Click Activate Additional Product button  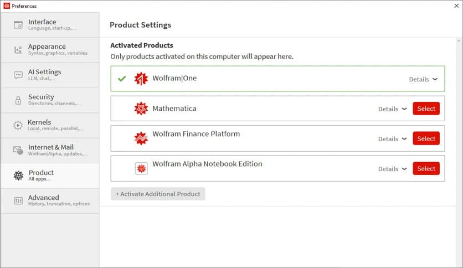pos(158,194)
